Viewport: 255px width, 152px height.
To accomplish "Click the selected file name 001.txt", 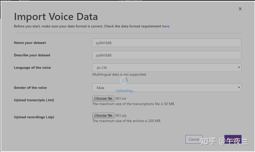I will point(121,98).
